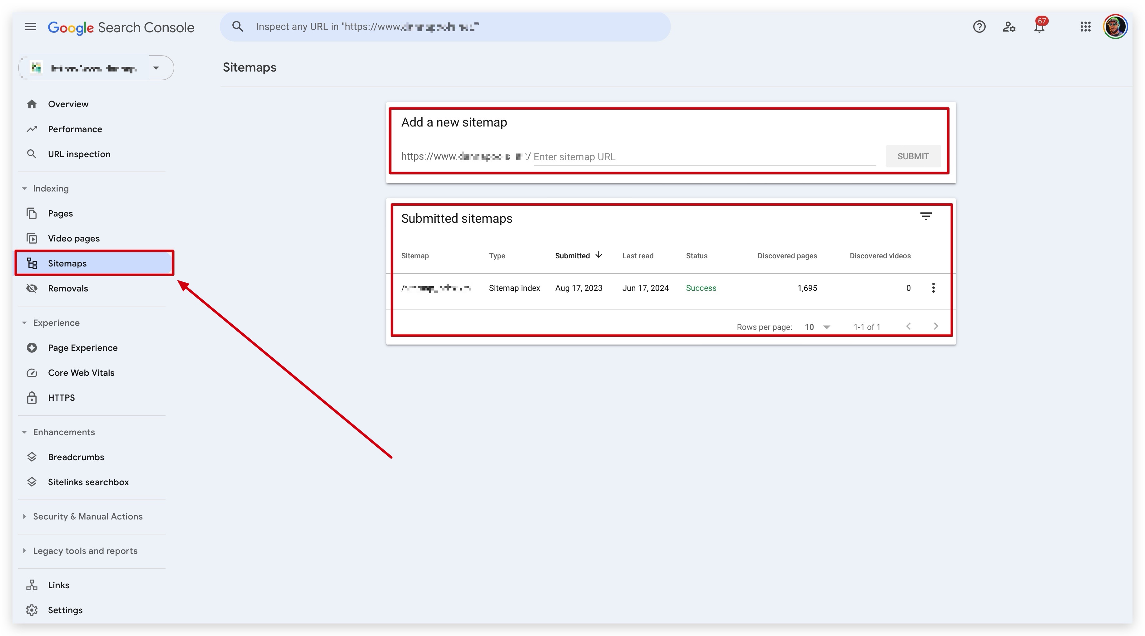
Task: Open the sitemap row's three-dot menu
Action: pyautogui.click(x=933, y=288)
